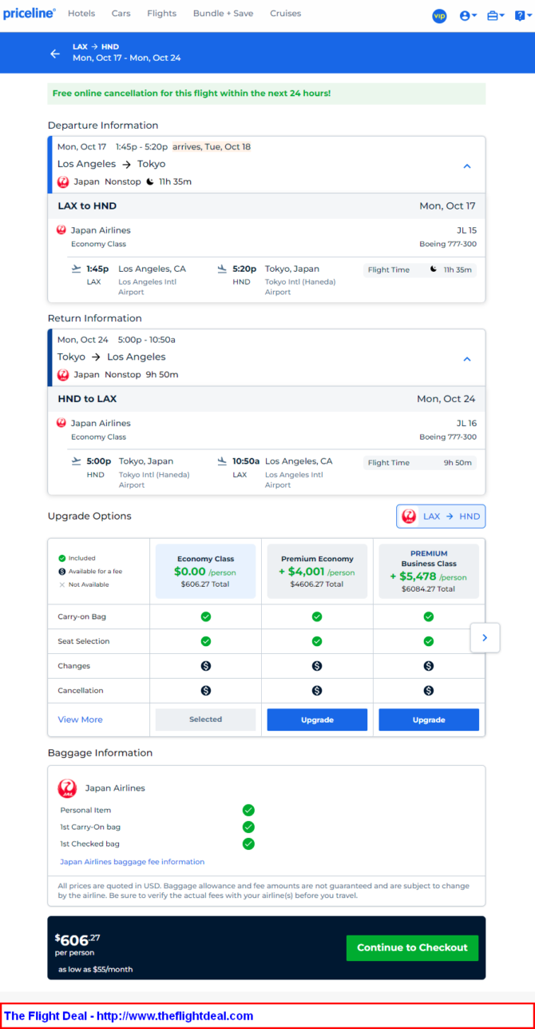Screen dimensions: 535x1029
Task: Click 1st Carry-On bag included checkmark
Action: (248, 827)
